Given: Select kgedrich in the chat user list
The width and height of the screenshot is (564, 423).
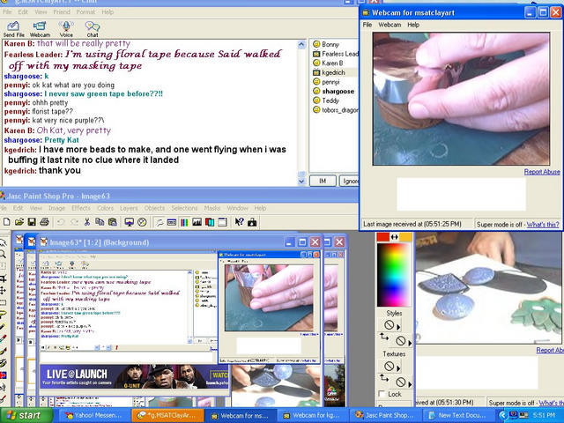Looking at the screenshot, I should click(x=333, y=72).
